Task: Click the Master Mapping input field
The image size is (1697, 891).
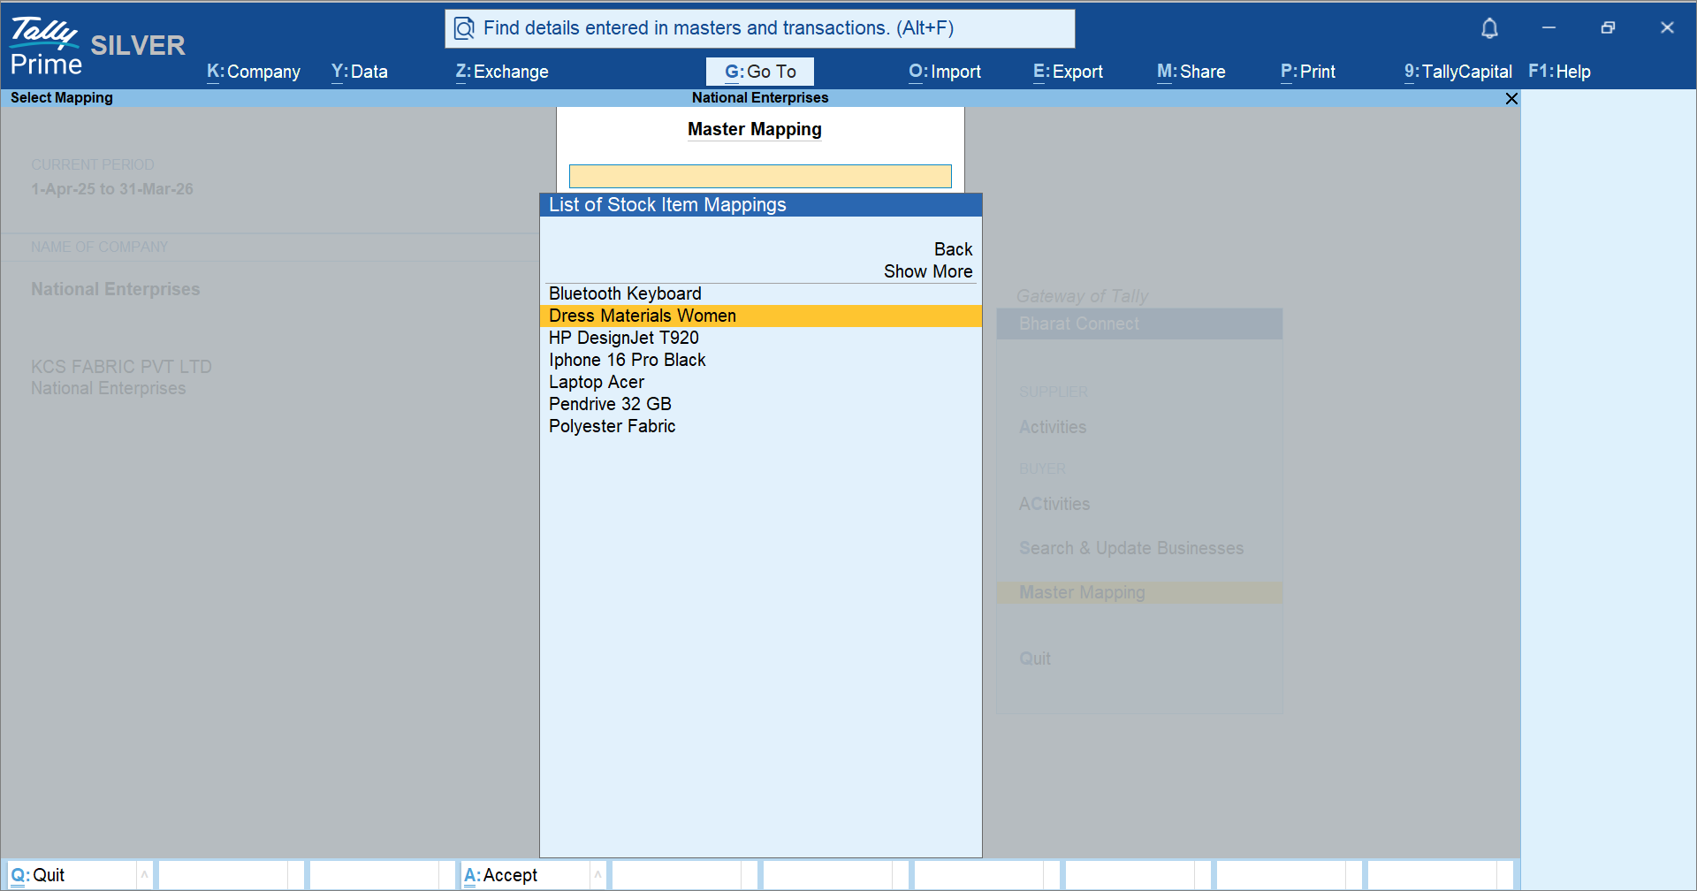Action: click(x=760, y=176)
